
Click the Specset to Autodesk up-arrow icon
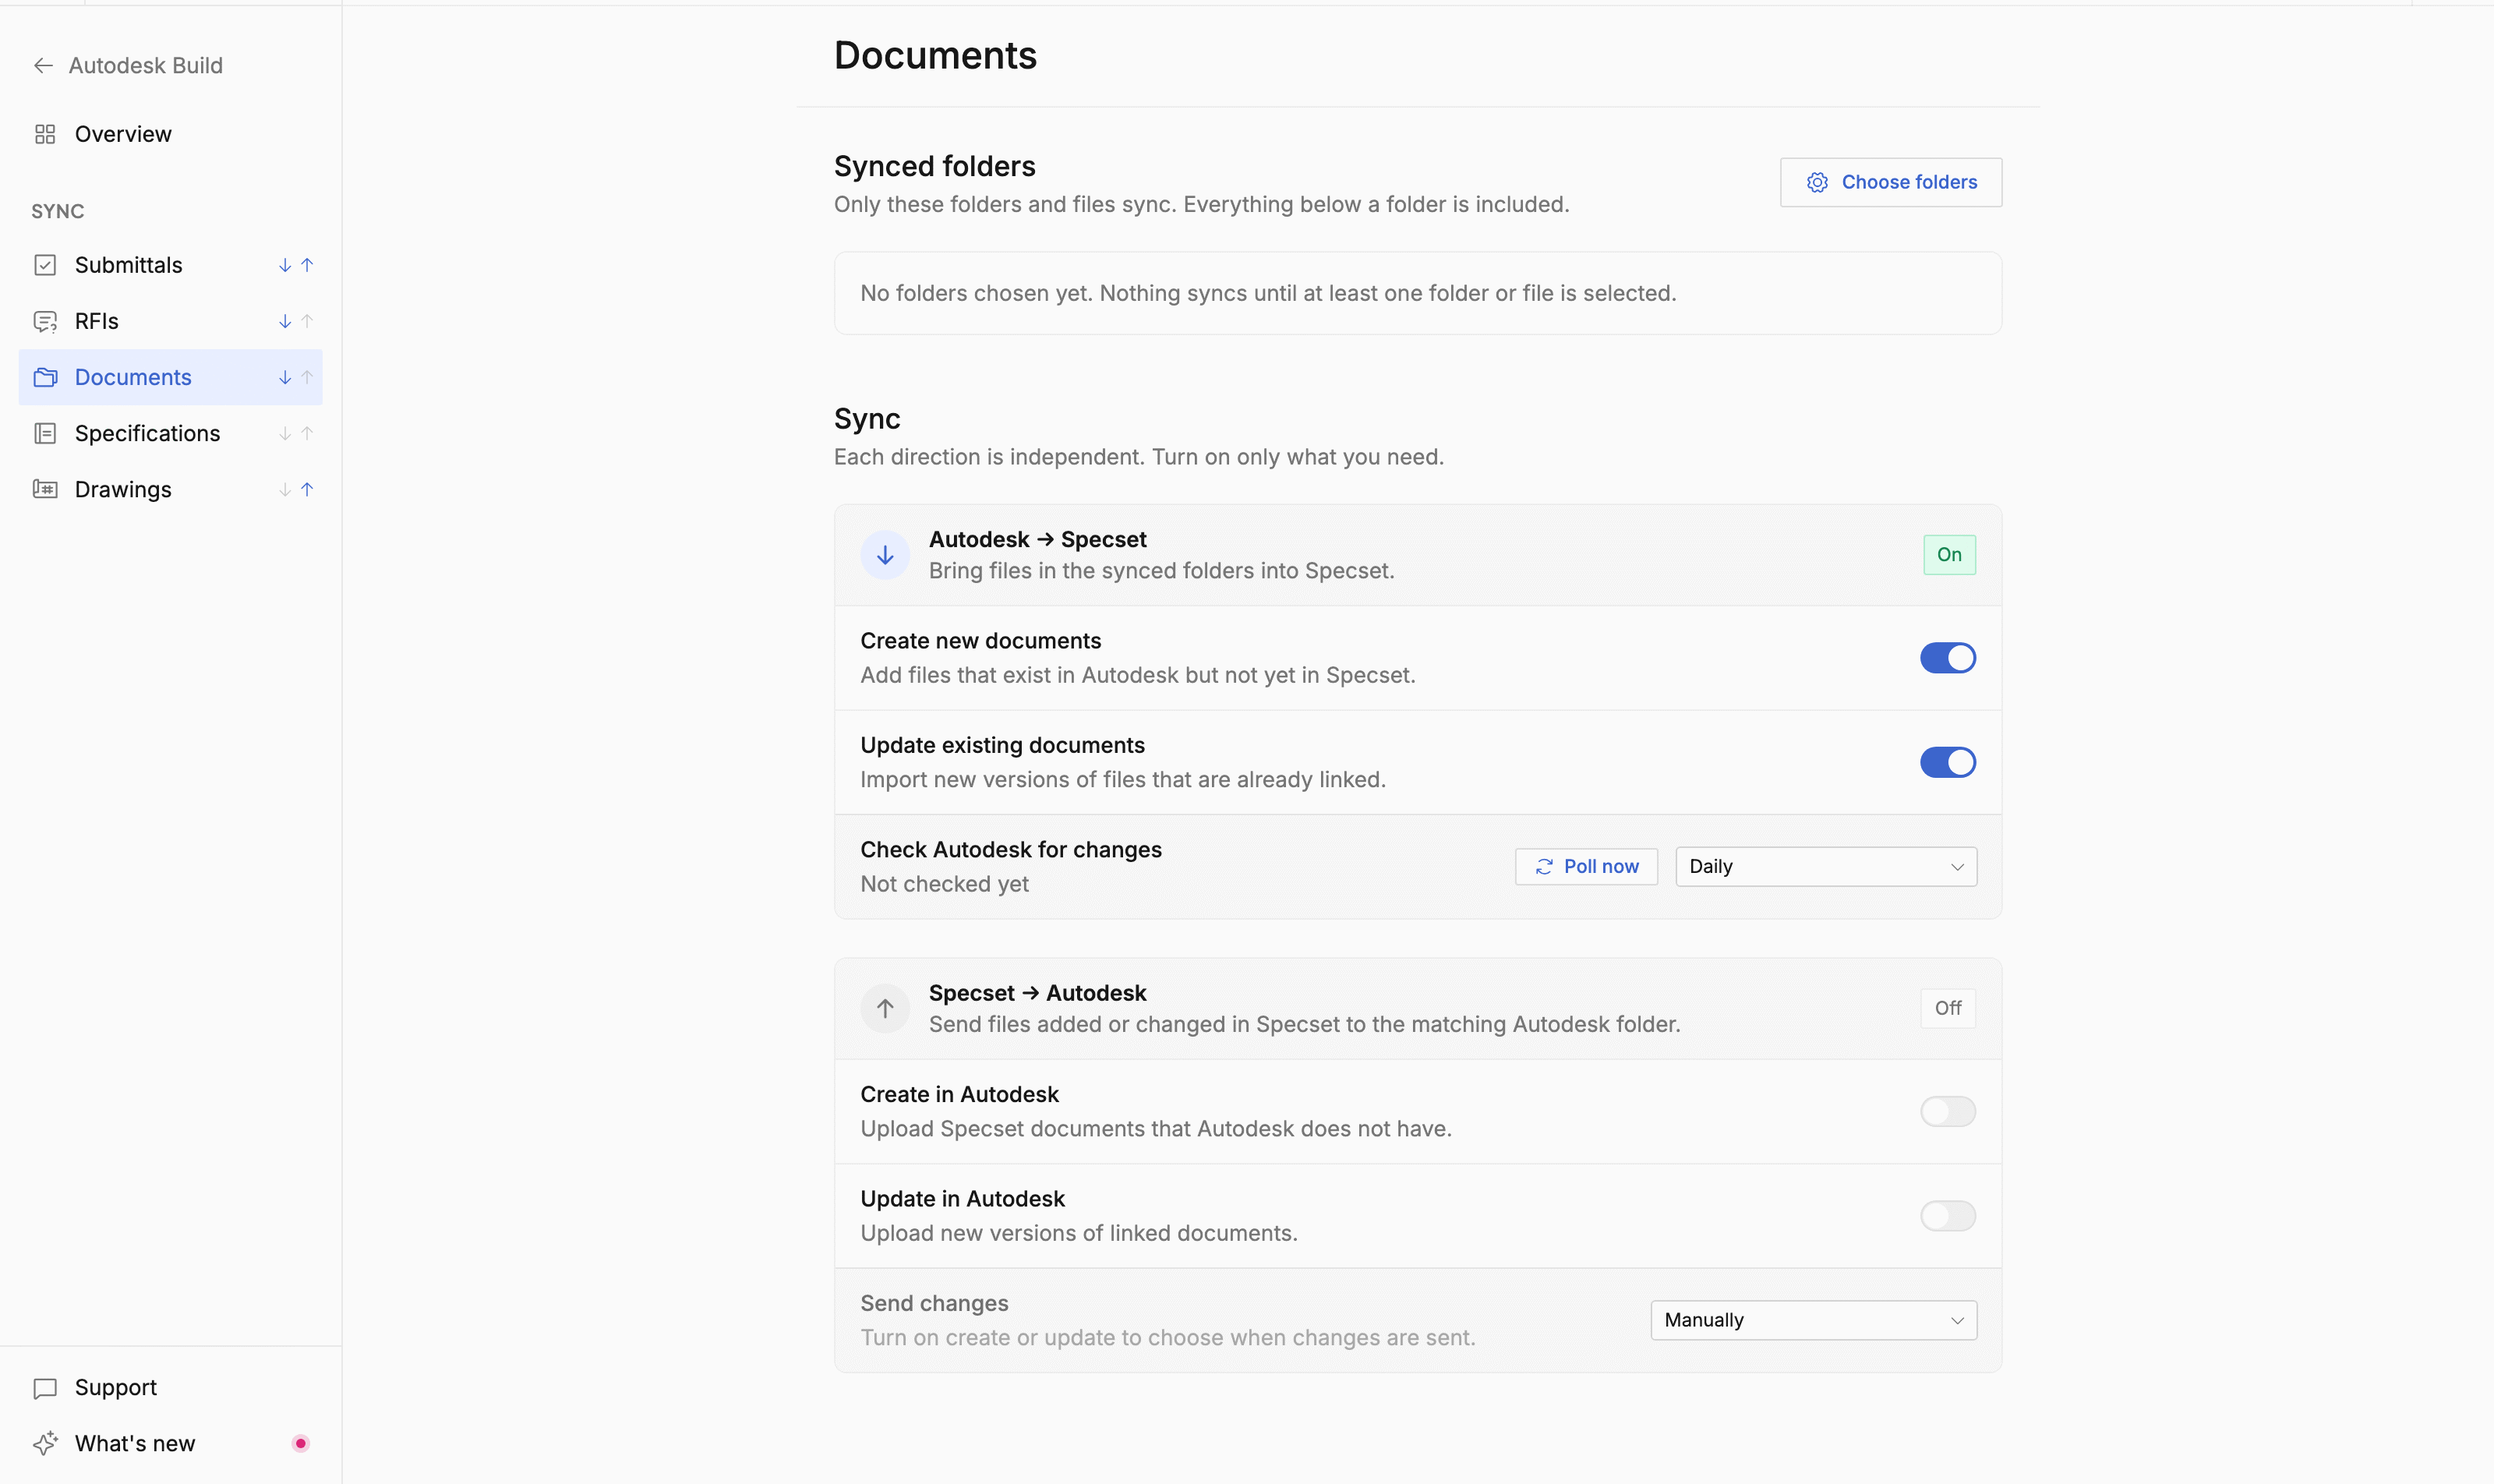(885, 1008)
